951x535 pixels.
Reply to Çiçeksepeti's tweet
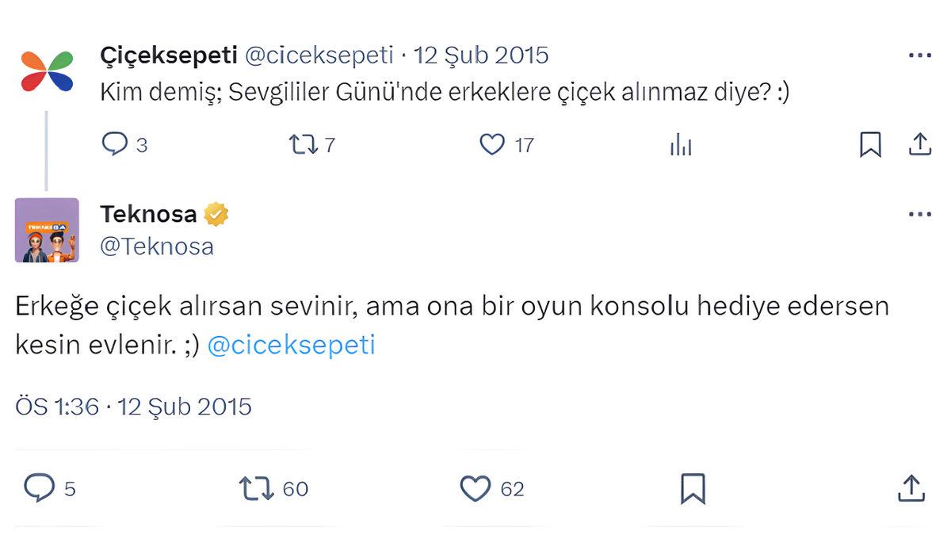pyautogui.click(x=115, y=143)
